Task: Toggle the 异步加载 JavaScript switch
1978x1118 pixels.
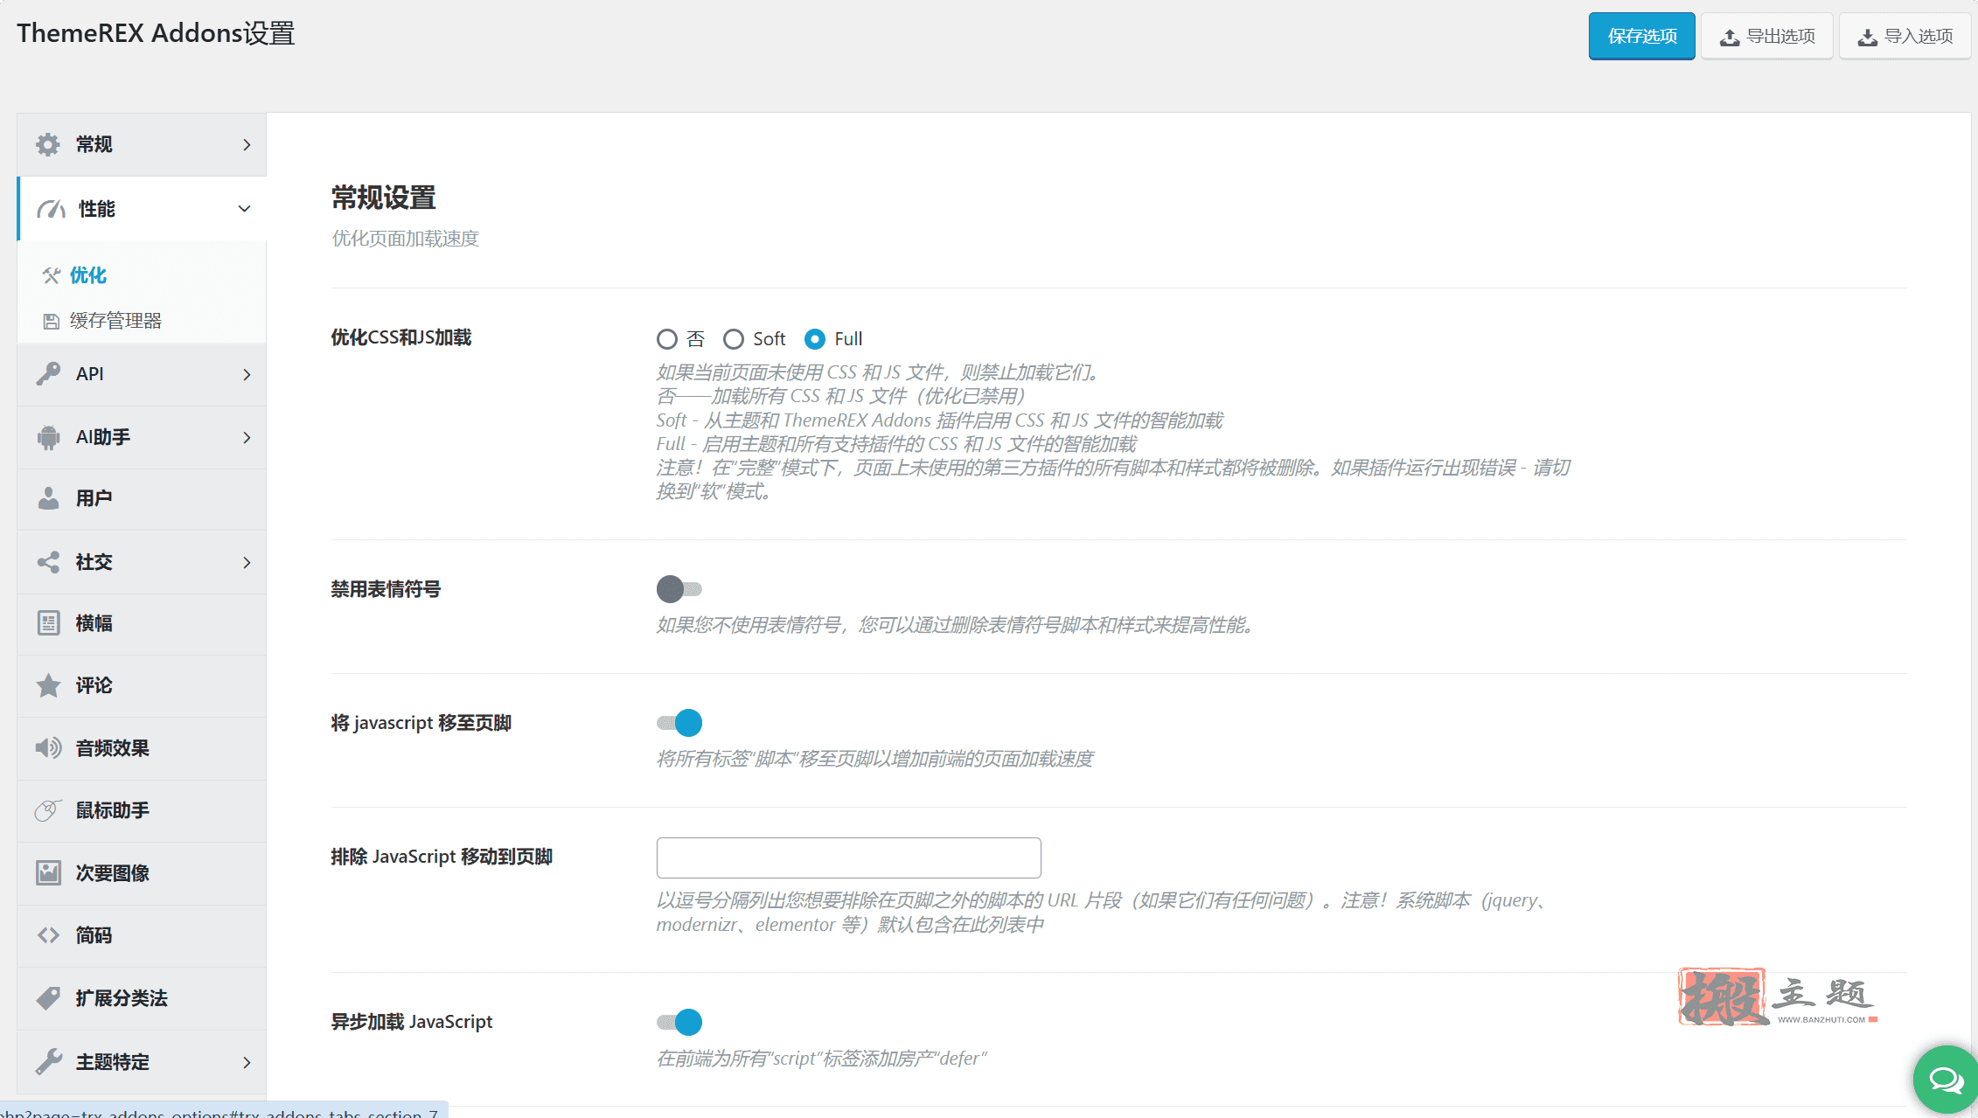Action: click(679, 1022)
